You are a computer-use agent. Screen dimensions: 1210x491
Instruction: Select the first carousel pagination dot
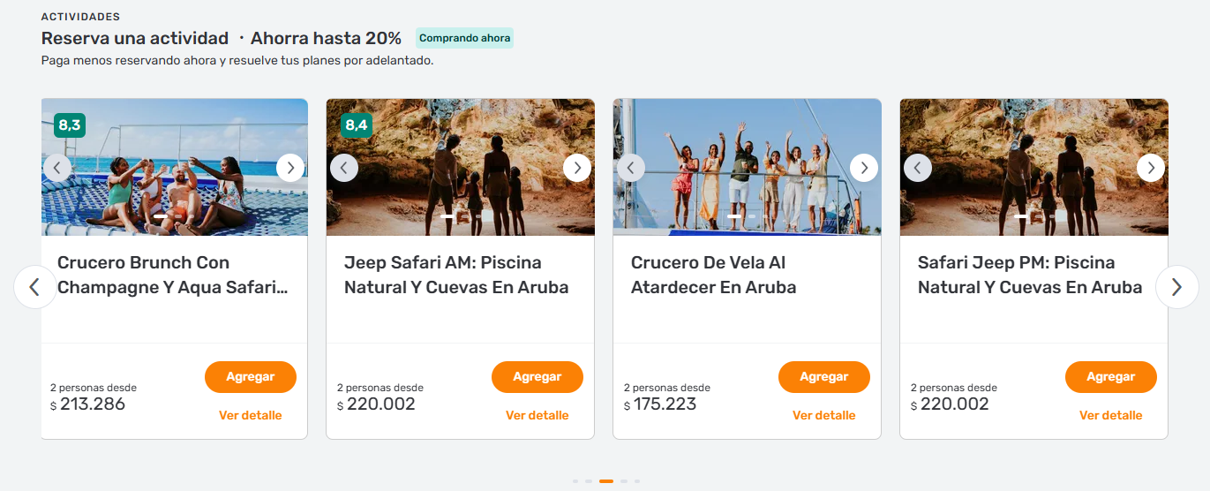point(575,481)
